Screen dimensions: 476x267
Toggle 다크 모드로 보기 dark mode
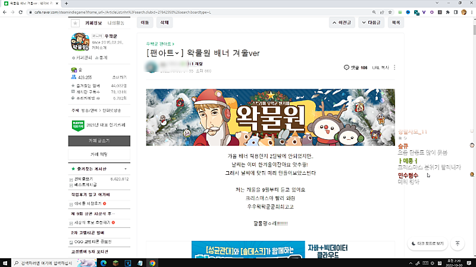point(427,243)
